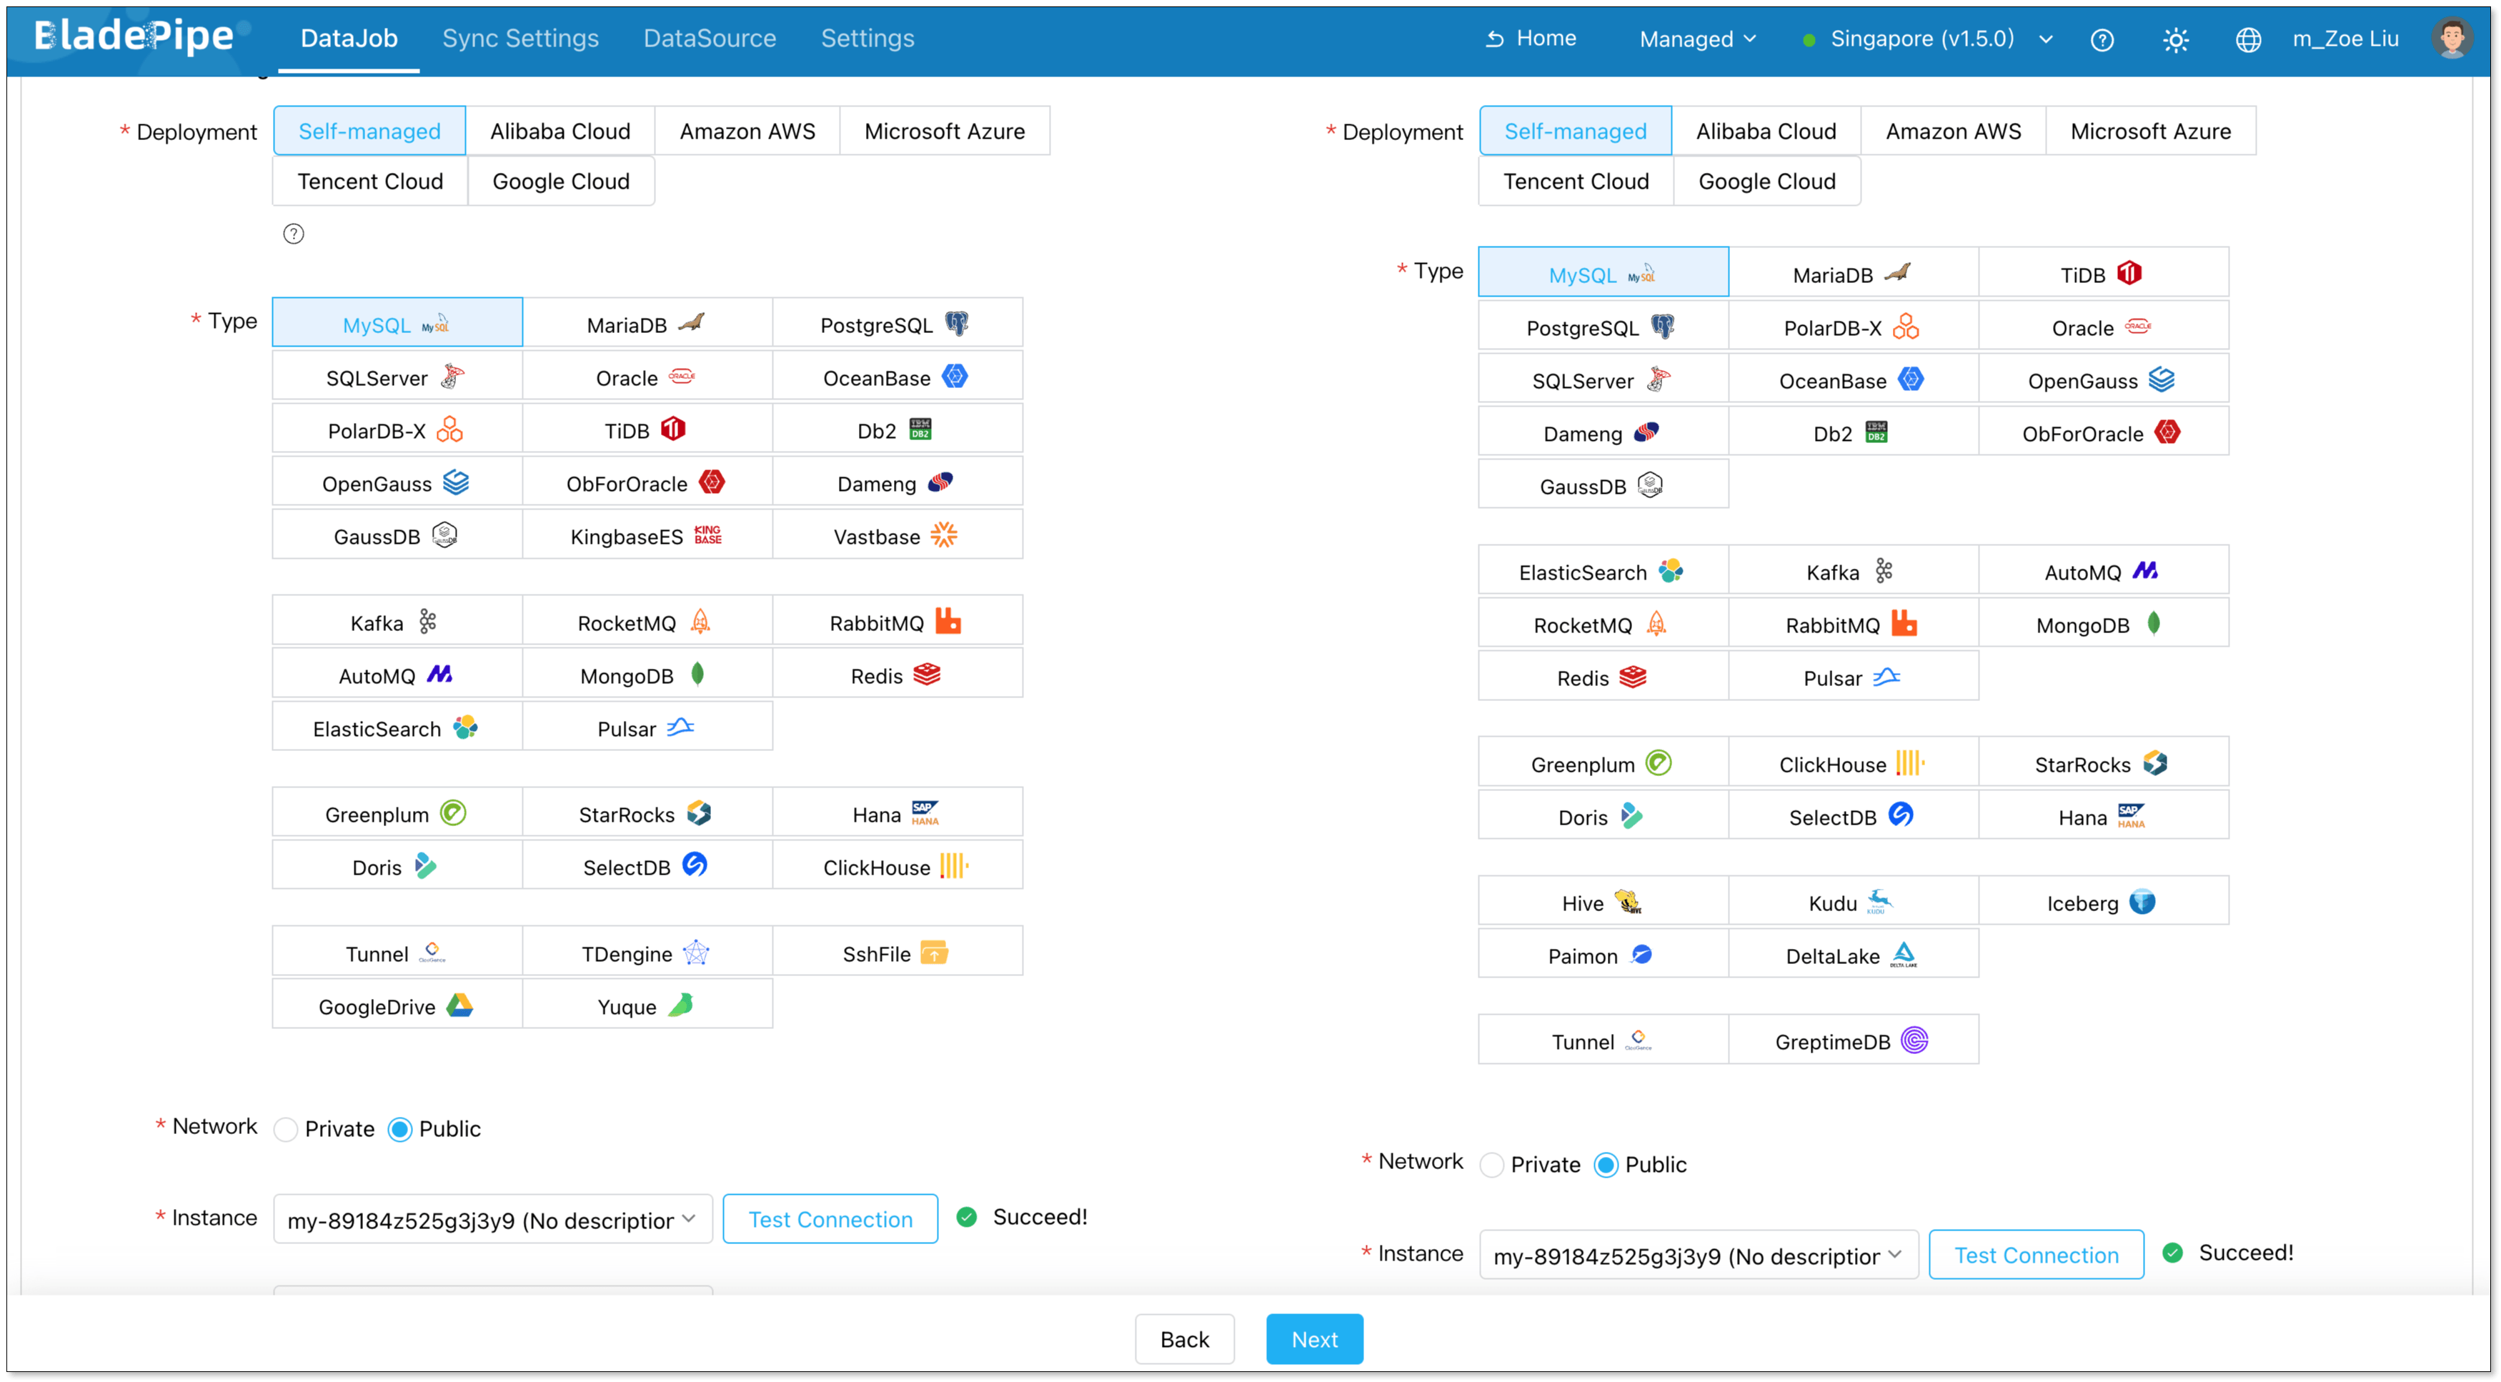This screenshot has height=1382, width=2501.
Task: Click the help question mark icon in header
Action: coord(2101,40)
